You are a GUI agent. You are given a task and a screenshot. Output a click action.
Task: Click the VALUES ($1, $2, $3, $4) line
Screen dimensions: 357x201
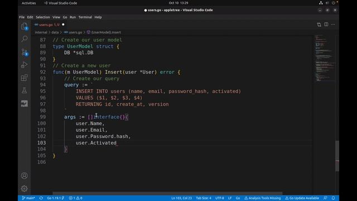(x=109, y=98)
